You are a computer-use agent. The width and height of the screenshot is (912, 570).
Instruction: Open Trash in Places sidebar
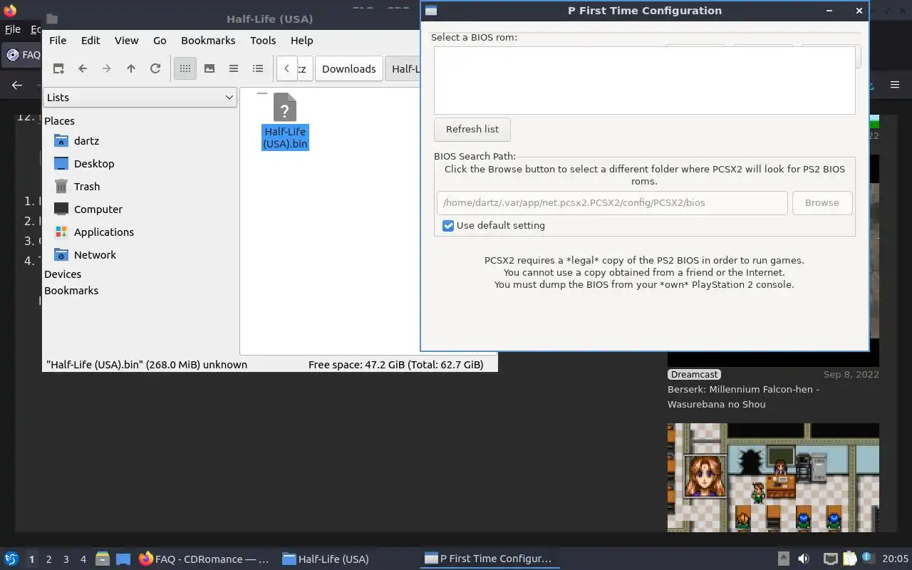tap(87, 187)
